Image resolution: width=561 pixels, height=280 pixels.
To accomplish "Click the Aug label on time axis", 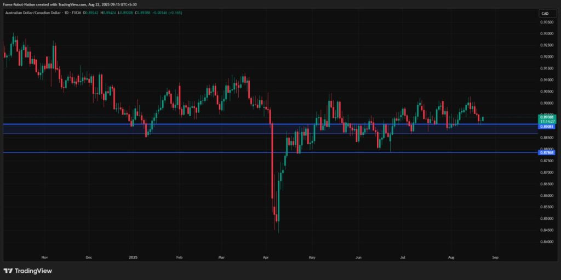I will click(450, 256).
